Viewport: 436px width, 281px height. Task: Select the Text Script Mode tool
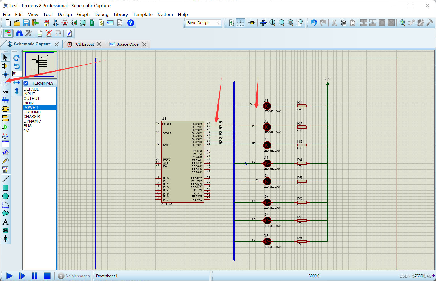(x=5, y=92)
